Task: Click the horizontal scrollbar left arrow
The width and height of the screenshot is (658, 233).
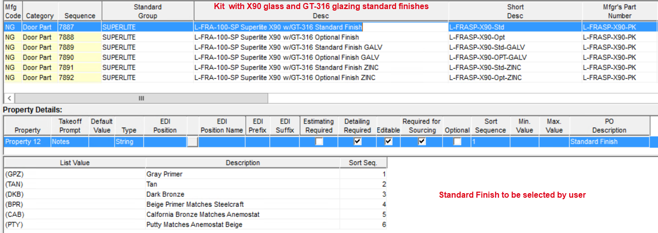Action: pos(10,98)
